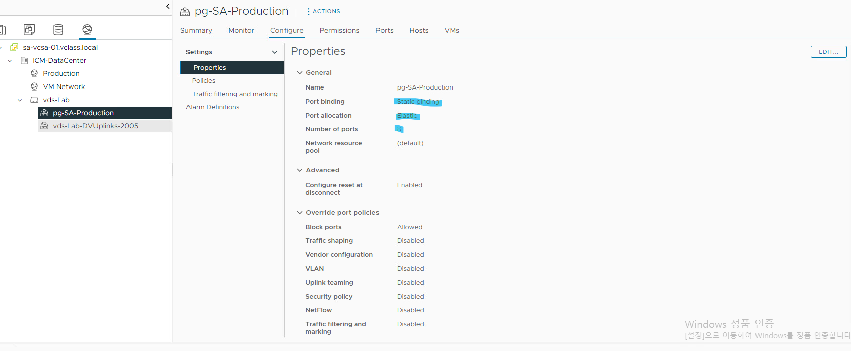Screen dimensions: 851x351
Task: Open the VMs tab
Action: (x=452, y=30)
